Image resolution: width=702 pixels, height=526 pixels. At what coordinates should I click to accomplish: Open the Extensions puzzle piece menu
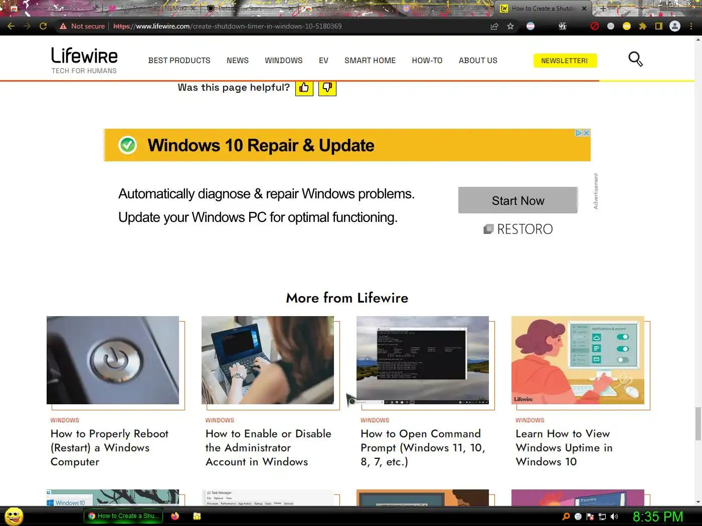pos(643,26)
